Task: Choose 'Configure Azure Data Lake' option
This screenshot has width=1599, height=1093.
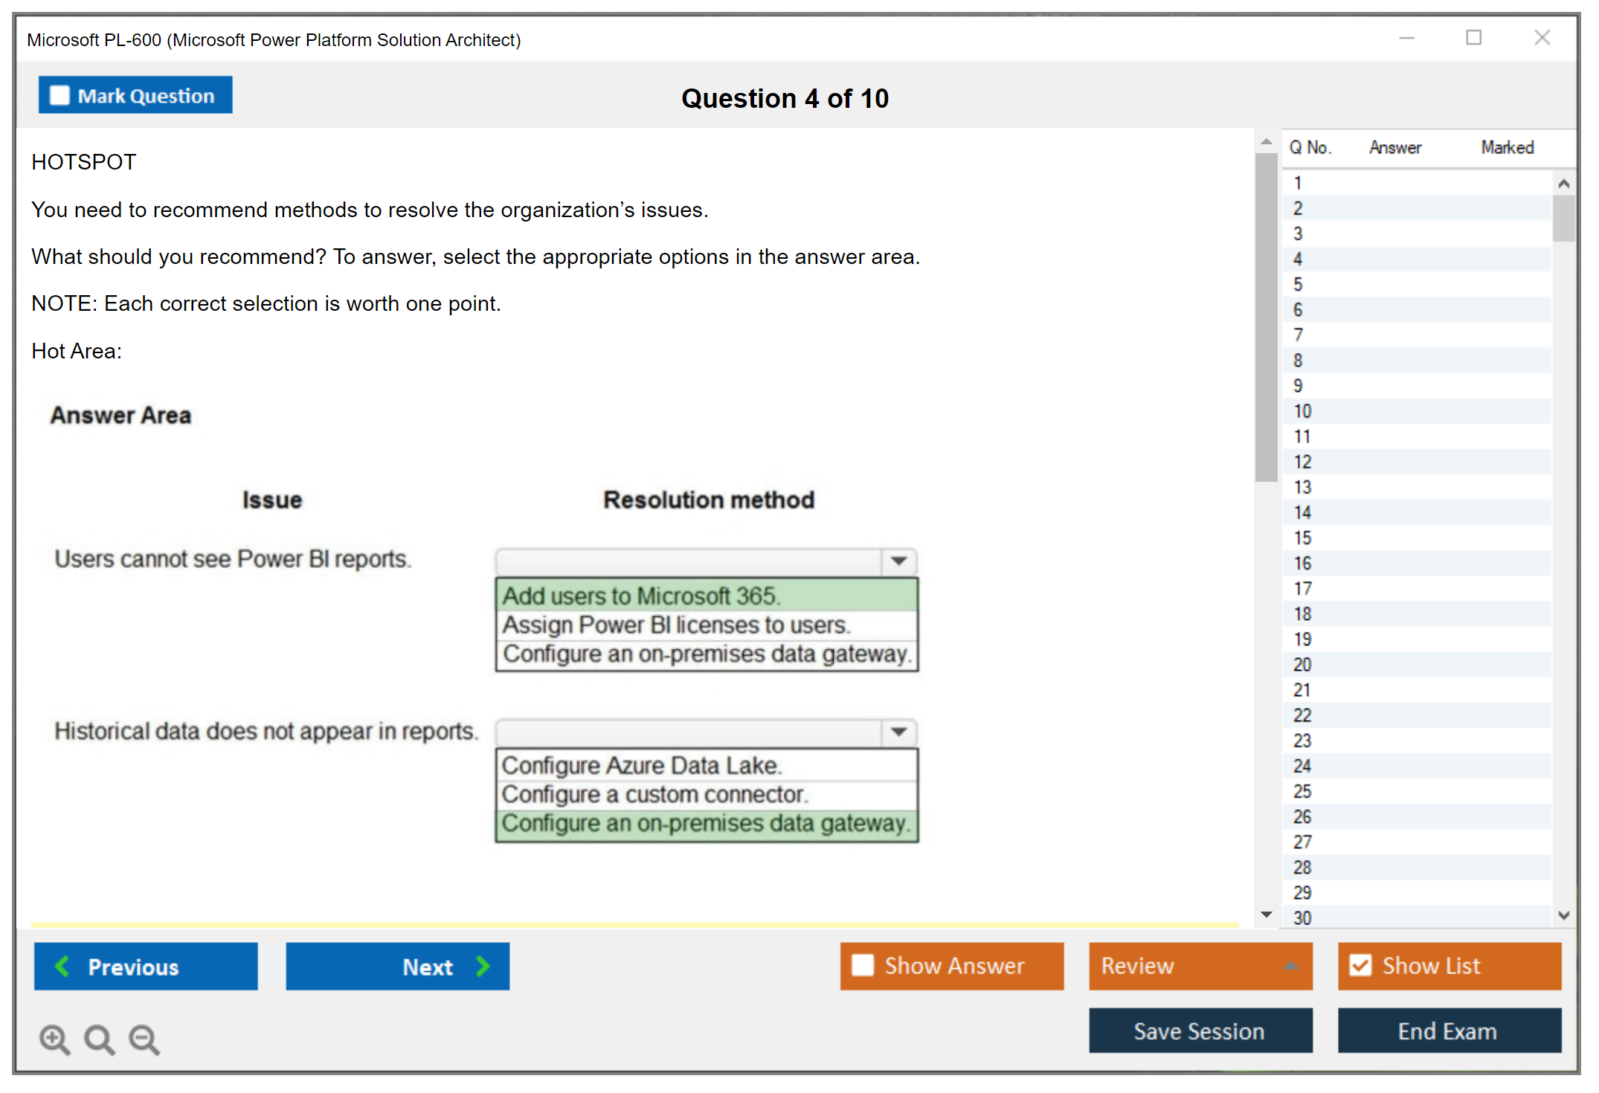Action: (641, 765)
